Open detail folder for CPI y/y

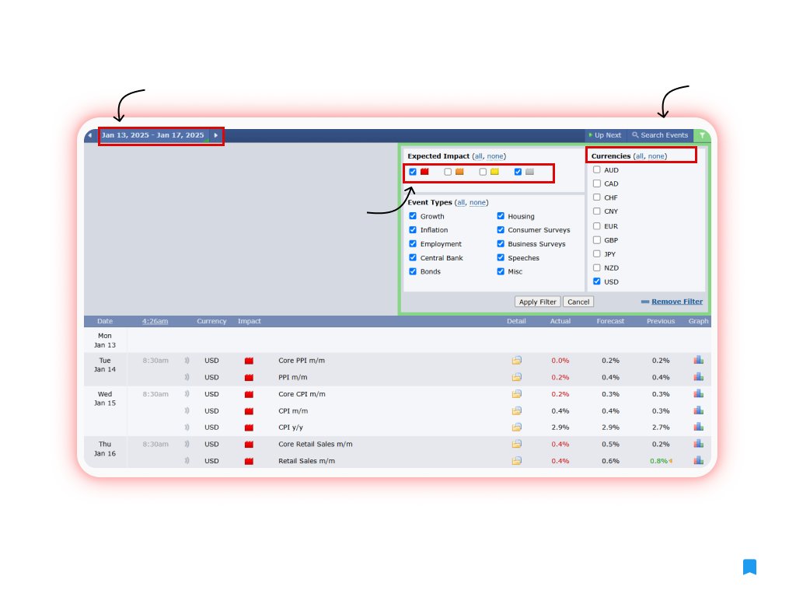tap(516, 428)
